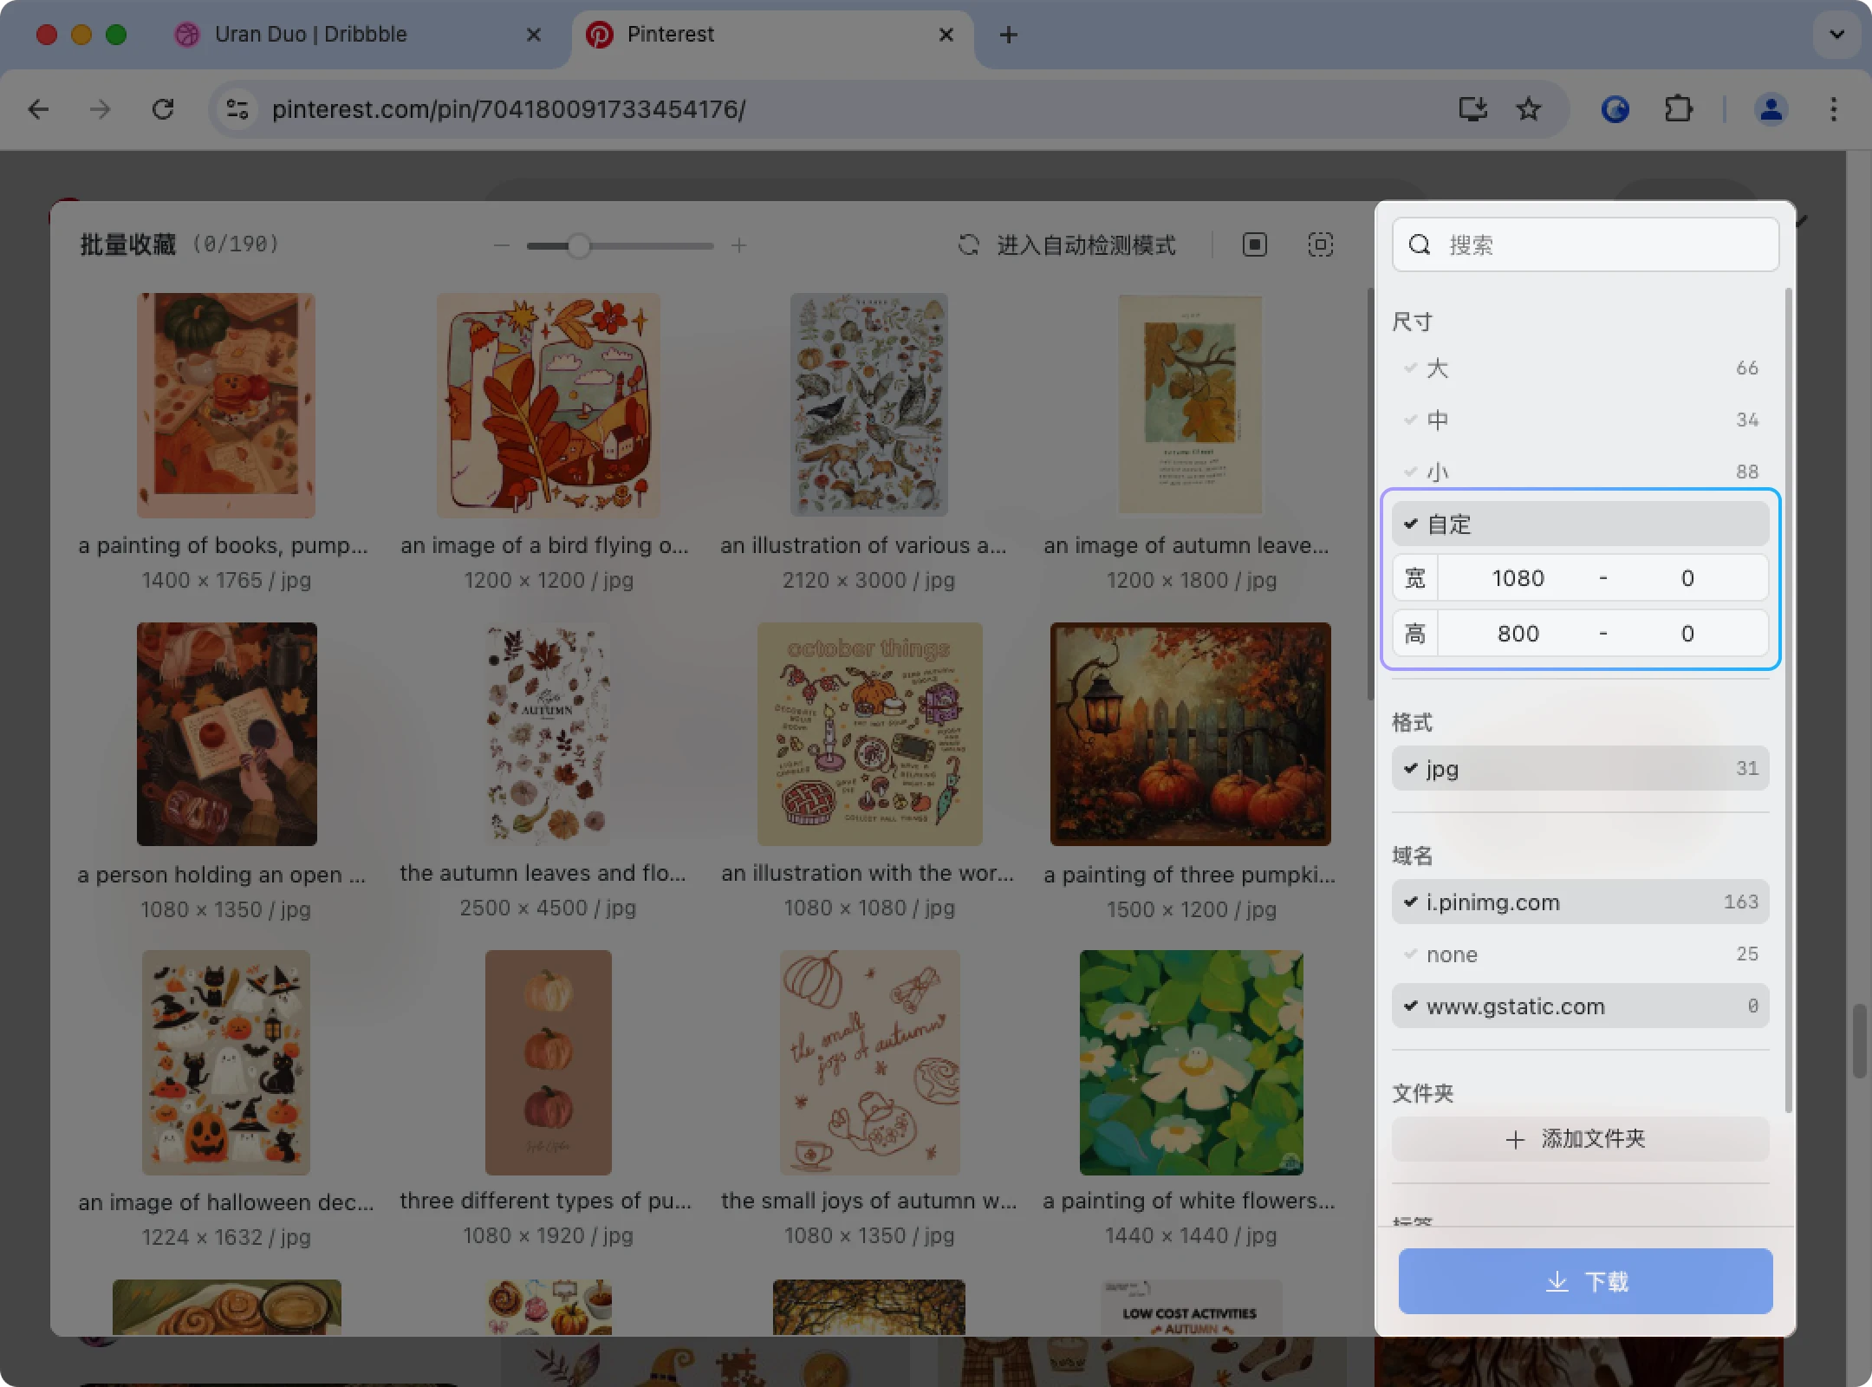Toggle the jpg format filter
The width and height of the screenshot is (1872, 1387).
[1580, 769]
